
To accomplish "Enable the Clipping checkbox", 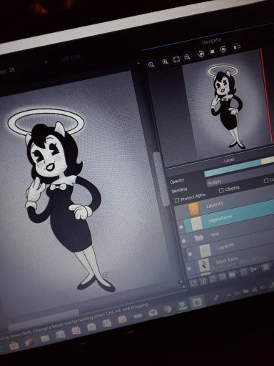I will pos(221,190).
